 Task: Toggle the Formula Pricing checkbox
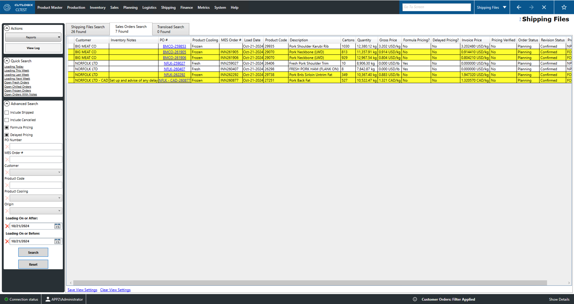click(7, 127)
